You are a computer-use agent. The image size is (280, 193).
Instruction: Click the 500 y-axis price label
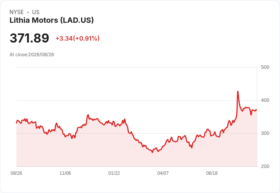pos(265,67)
